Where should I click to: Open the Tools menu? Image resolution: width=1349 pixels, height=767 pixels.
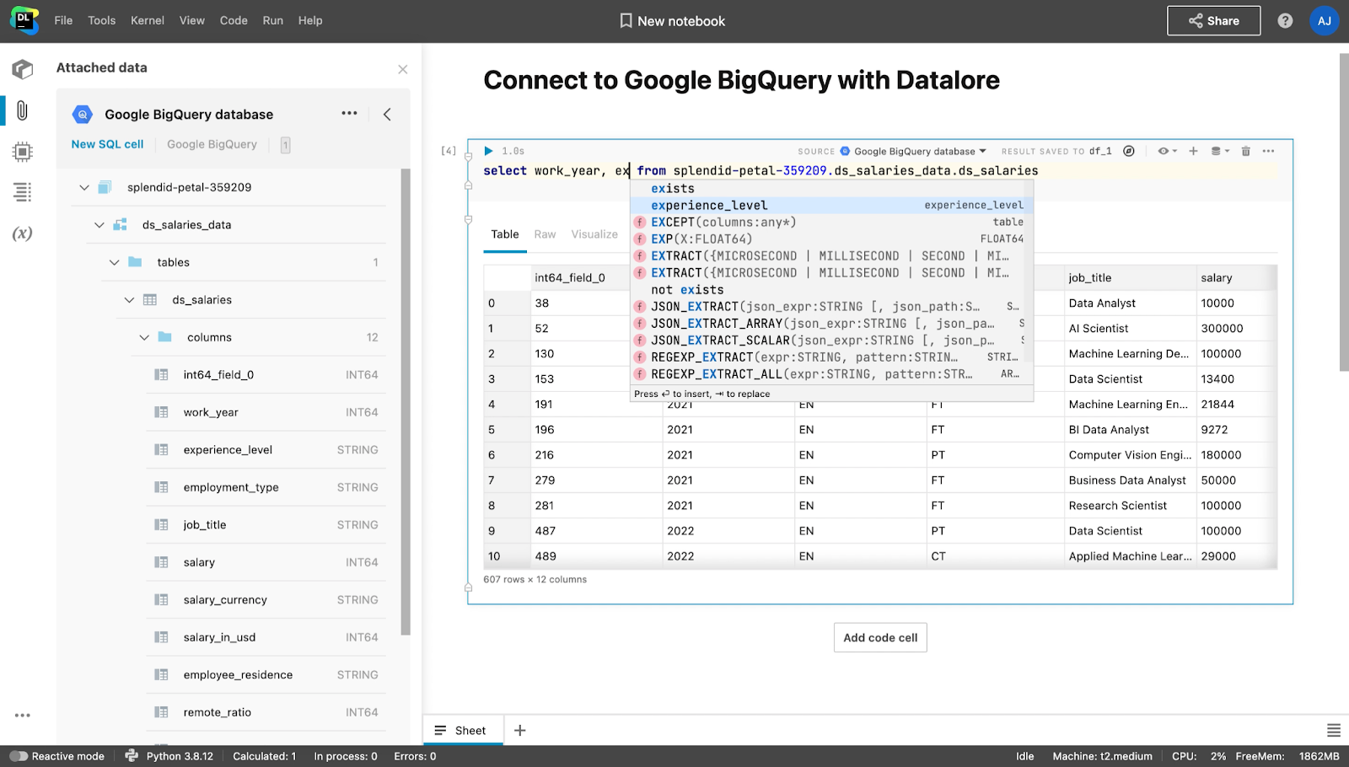[x=102, y=20]
